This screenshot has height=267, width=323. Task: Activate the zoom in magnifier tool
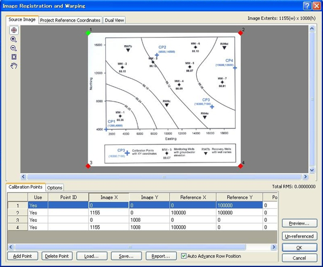14,39
